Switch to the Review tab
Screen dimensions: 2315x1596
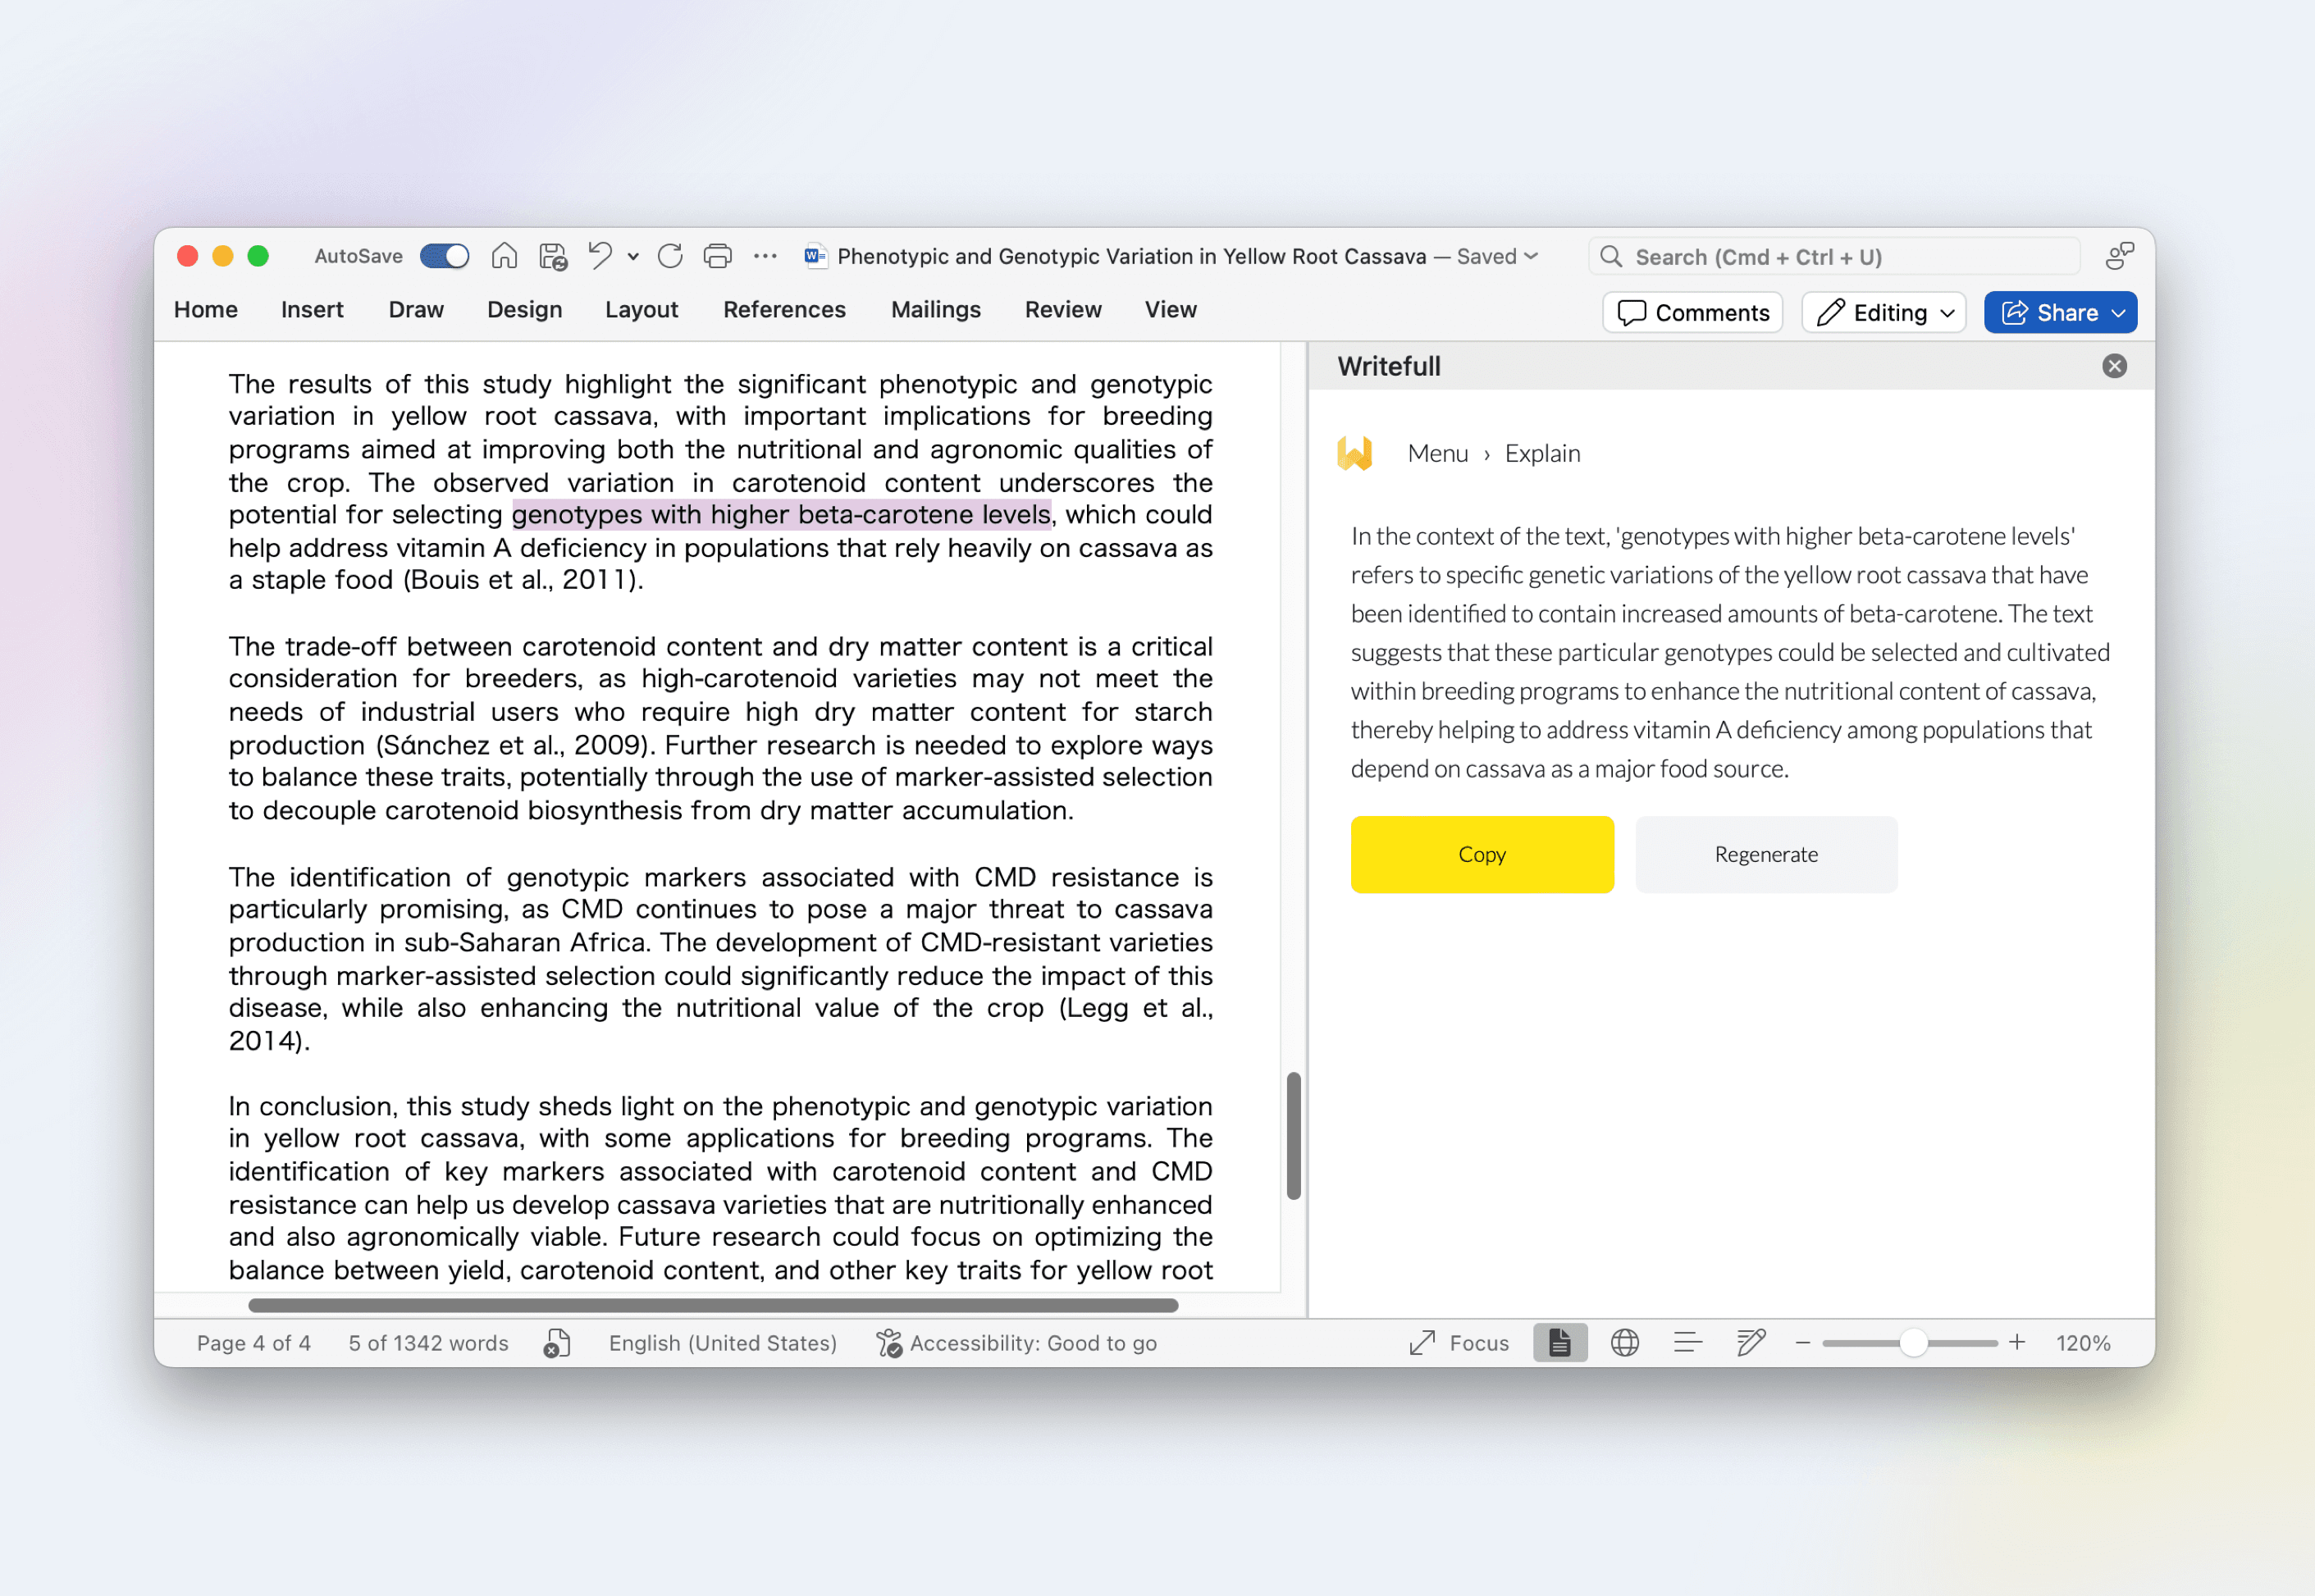pos(1062,310)
